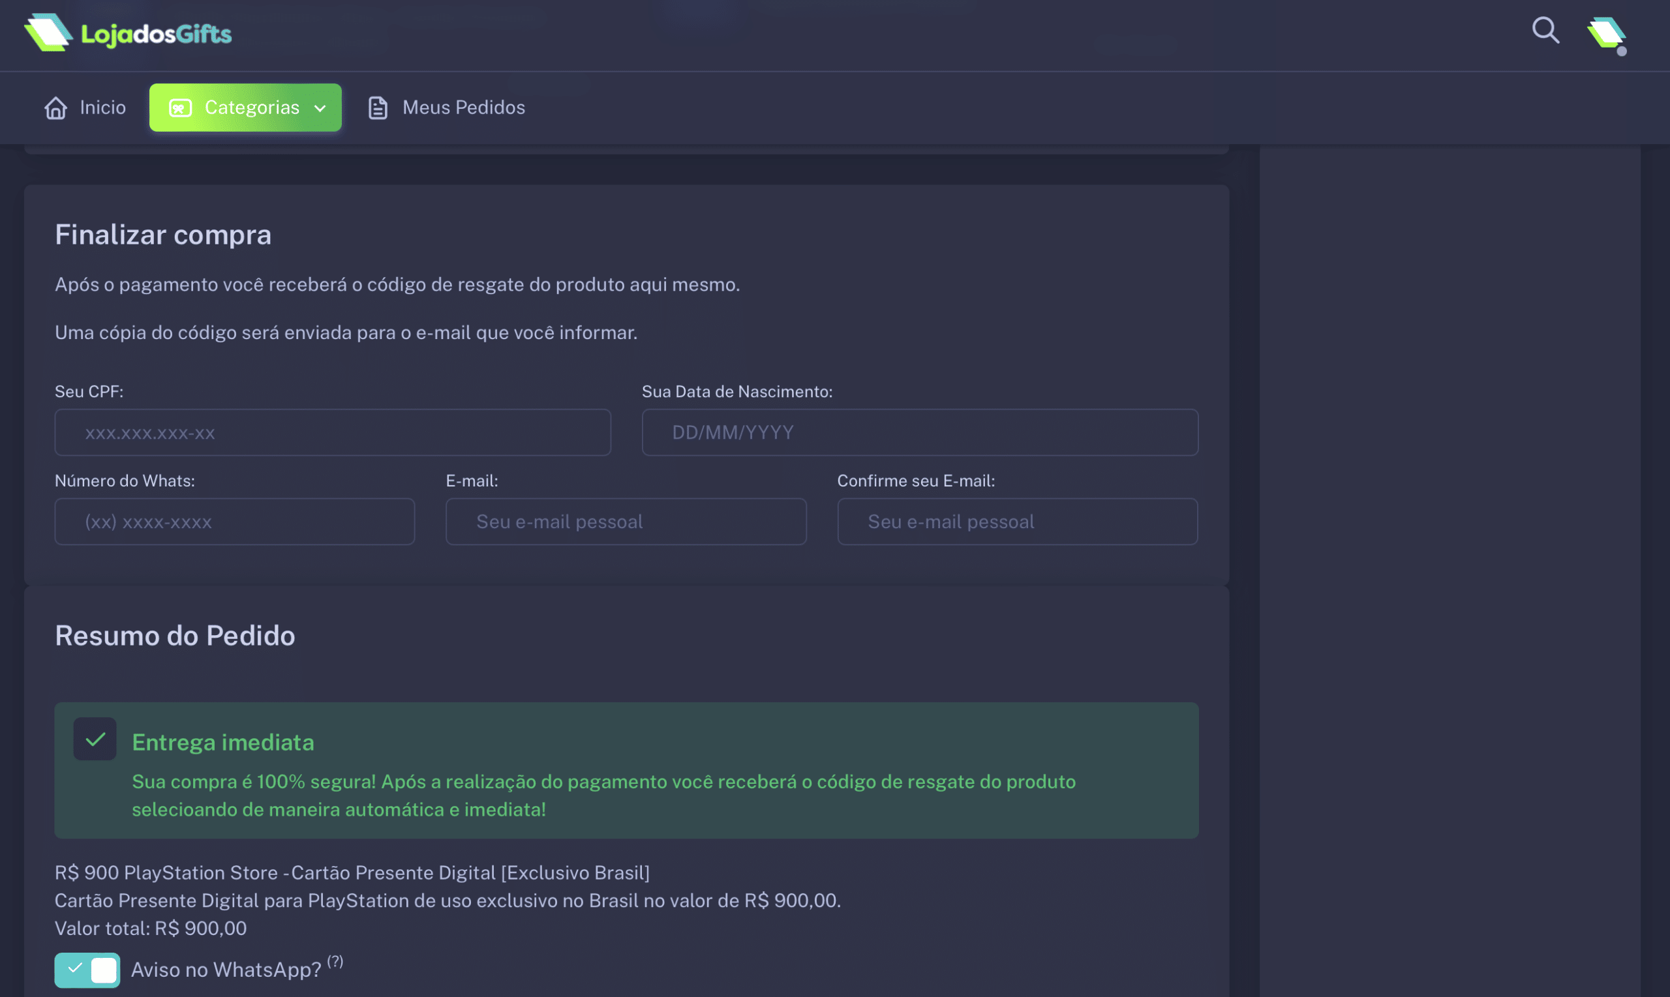
Task: Open the user profile avatar icon
Action: (1607, 35)
